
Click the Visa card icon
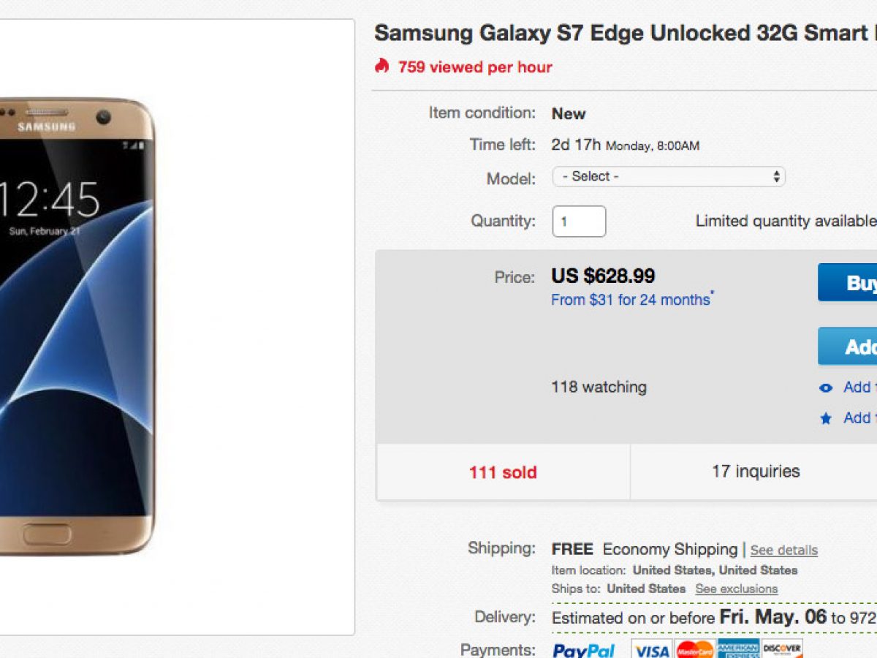651,650
